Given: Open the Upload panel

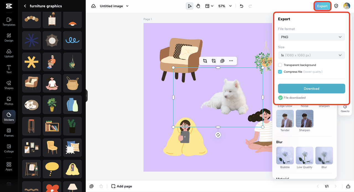Looking at the screenshot, I should 9,53.
